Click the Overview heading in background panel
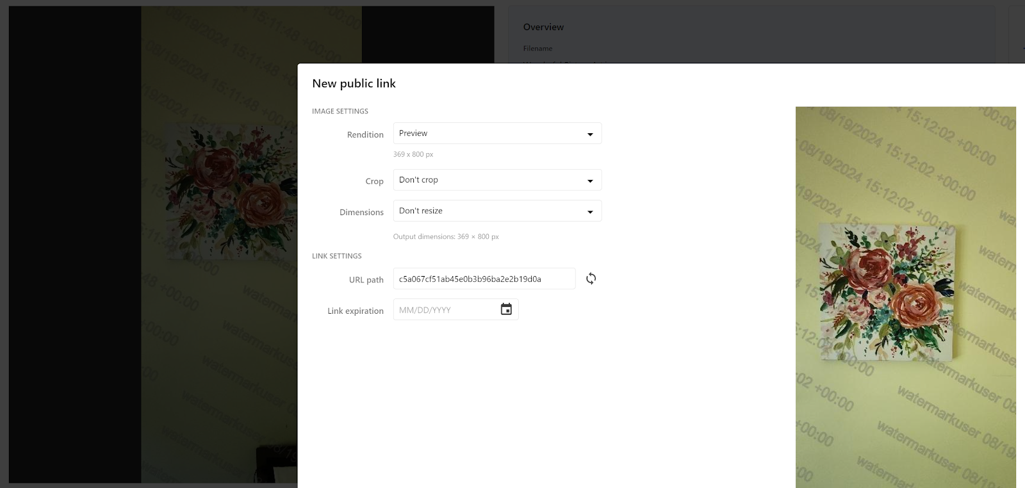Screen dimensions: 1025x488 pos(543,27)
